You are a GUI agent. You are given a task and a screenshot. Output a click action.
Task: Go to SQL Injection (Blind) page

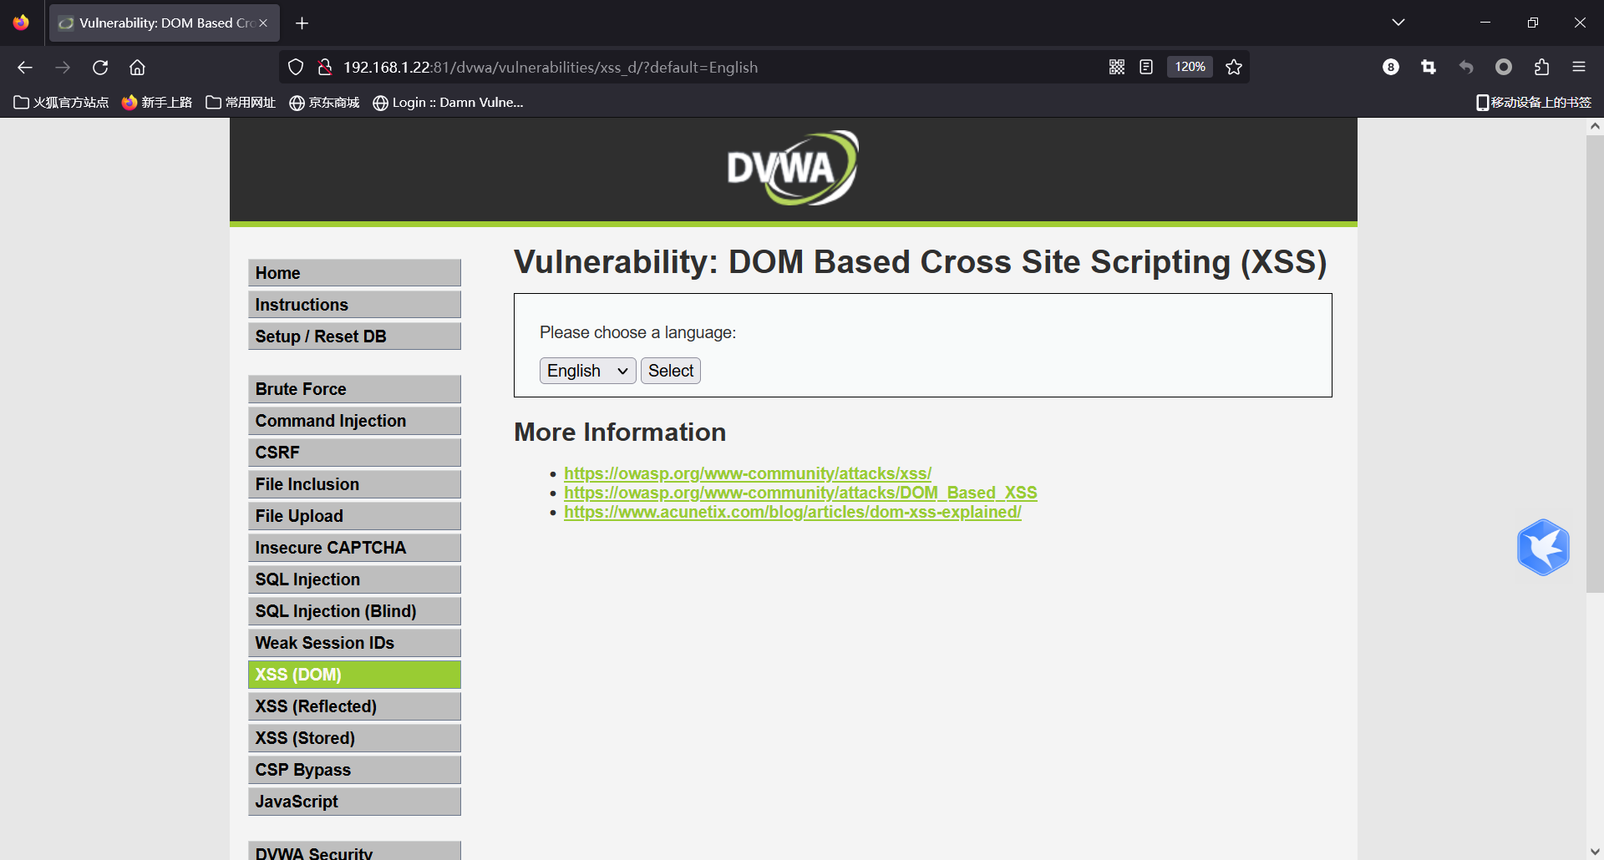pos(354,611)
